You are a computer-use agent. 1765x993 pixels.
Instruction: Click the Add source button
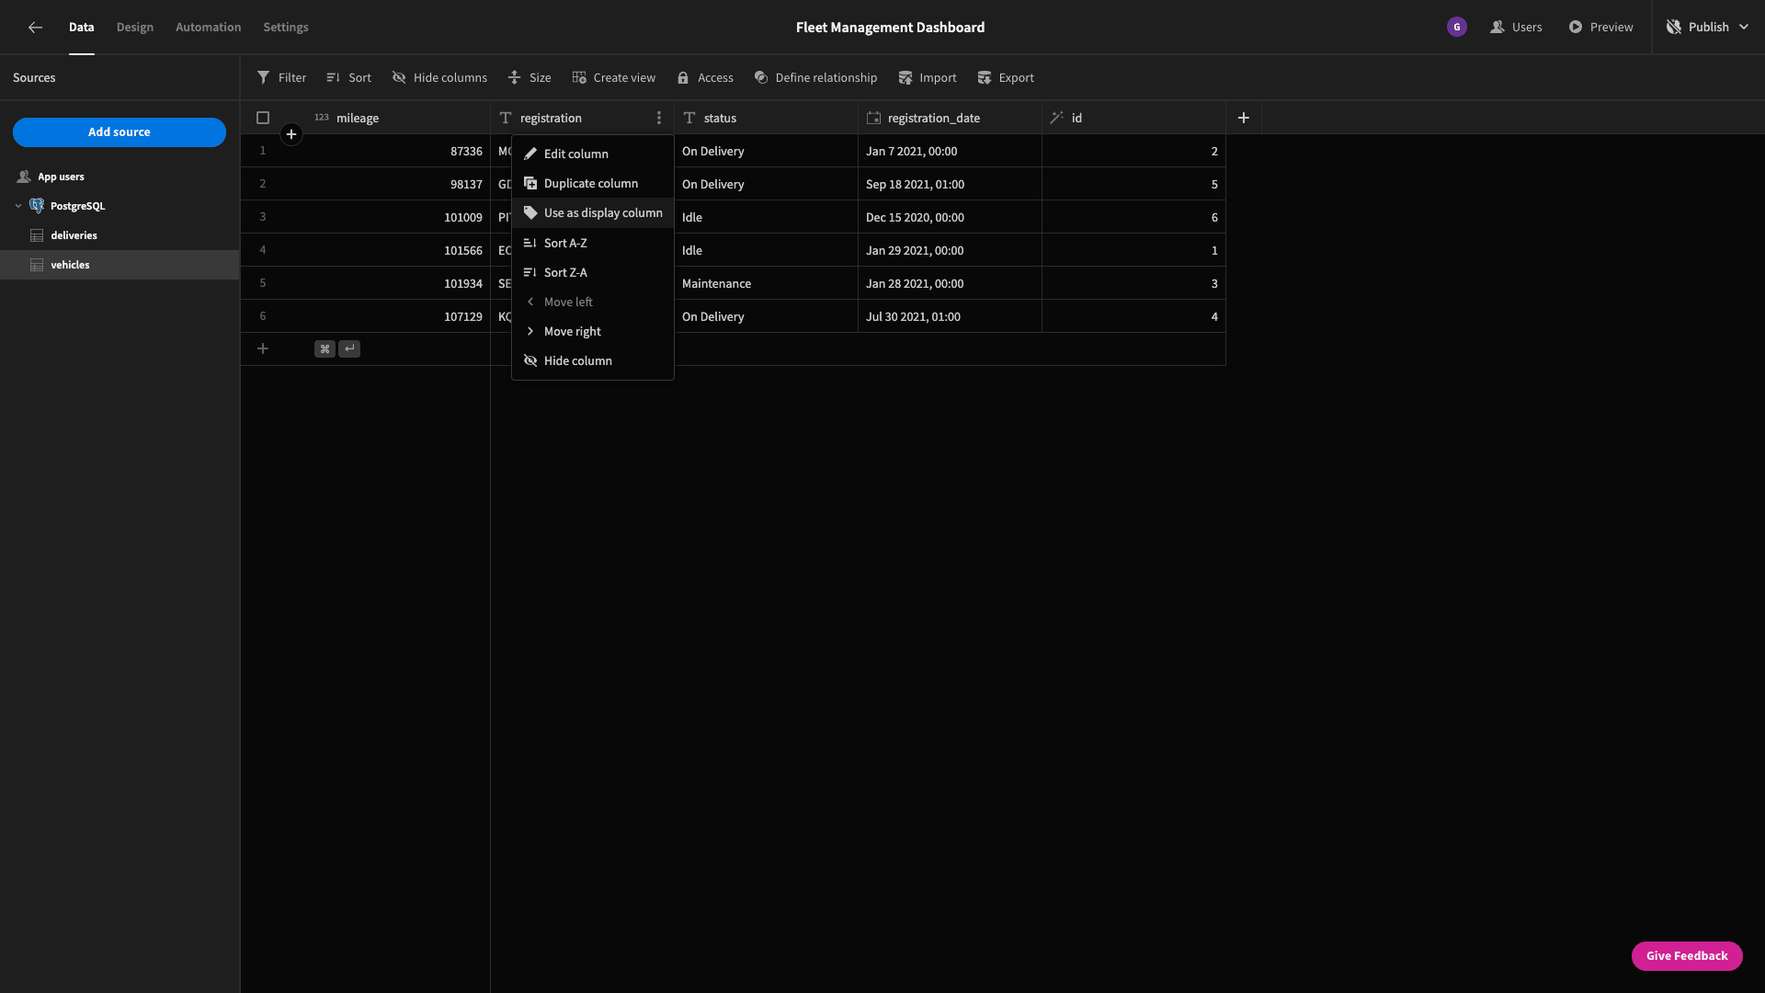coord(120,132)
